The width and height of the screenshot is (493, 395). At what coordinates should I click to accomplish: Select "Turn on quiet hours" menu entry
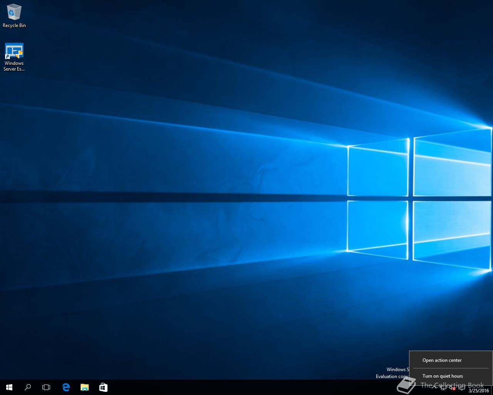(443, 376)
